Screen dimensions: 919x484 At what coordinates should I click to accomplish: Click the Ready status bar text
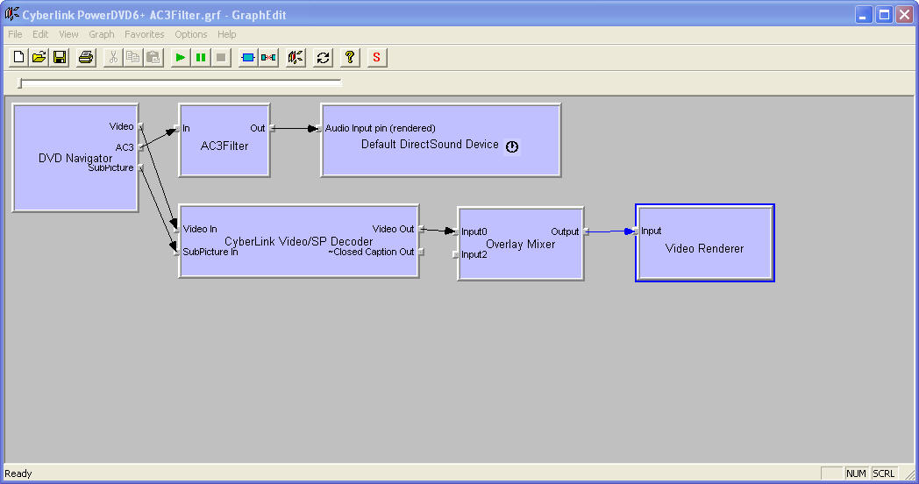click(18, 473)
